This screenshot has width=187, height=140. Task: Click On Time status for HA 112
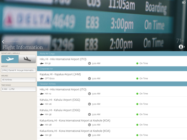(144, 94)
